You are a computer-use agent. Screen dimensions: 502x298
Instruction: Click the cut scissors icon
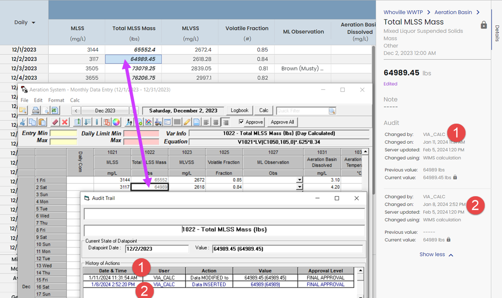[x=23, y=122]
